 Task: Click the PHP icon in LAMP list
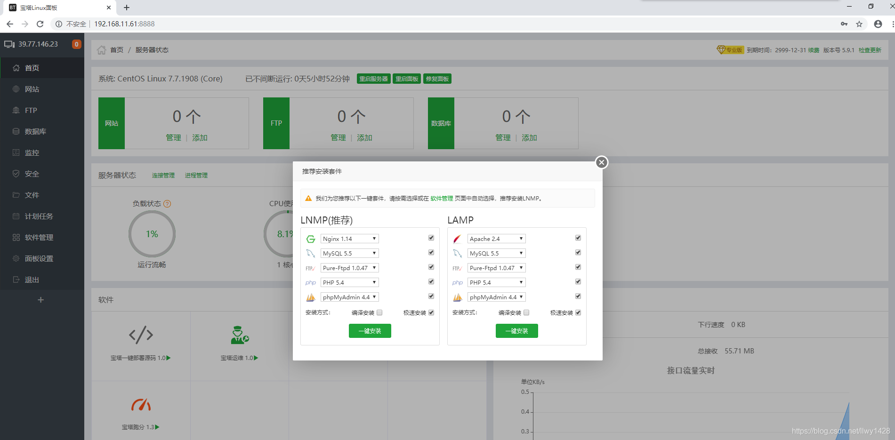click(x=458, y=283)
